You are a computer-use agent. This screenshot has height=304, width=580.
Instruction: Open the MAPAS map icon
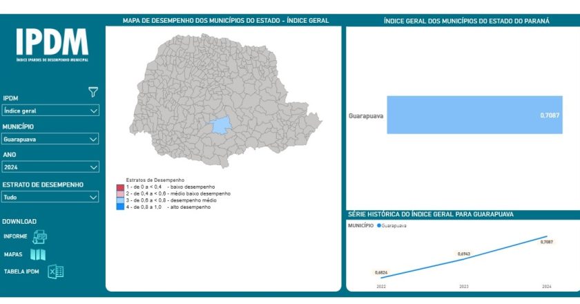38,254
